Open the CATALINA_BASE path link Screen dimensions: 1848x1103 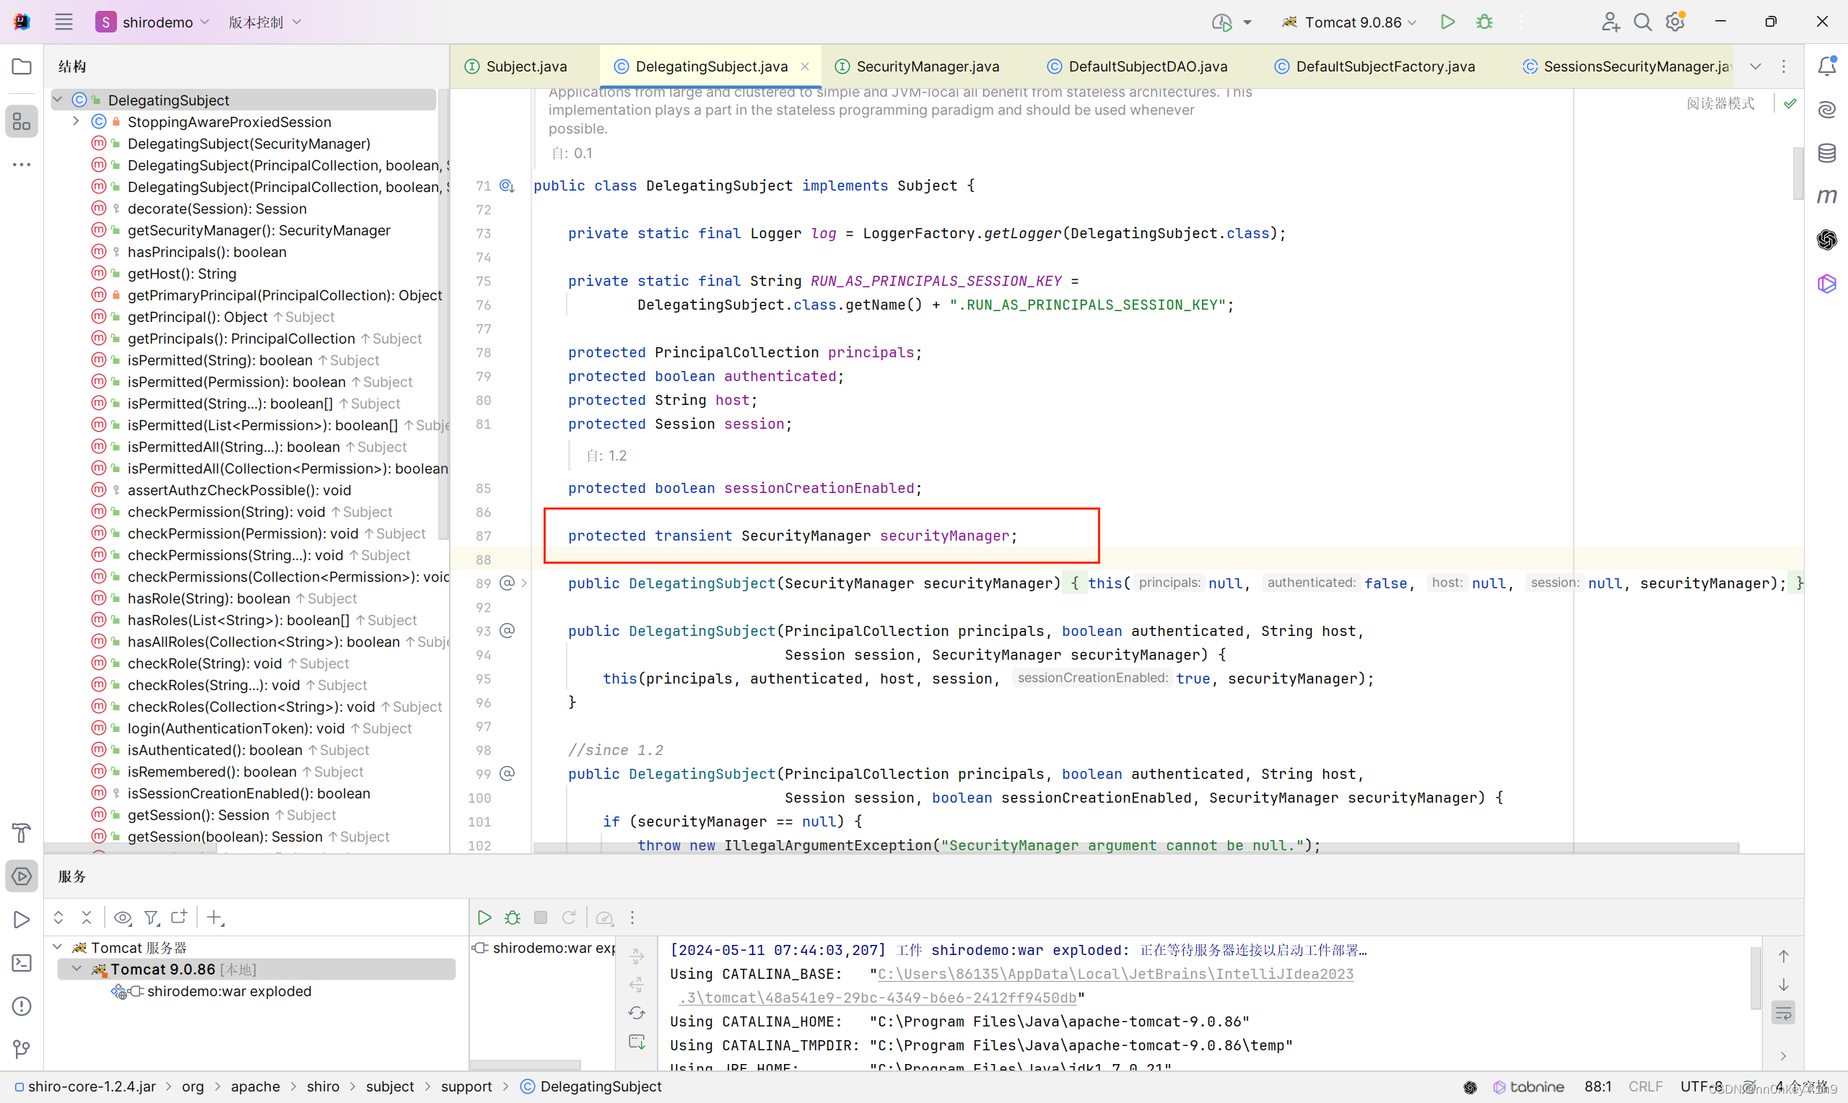1115,973
